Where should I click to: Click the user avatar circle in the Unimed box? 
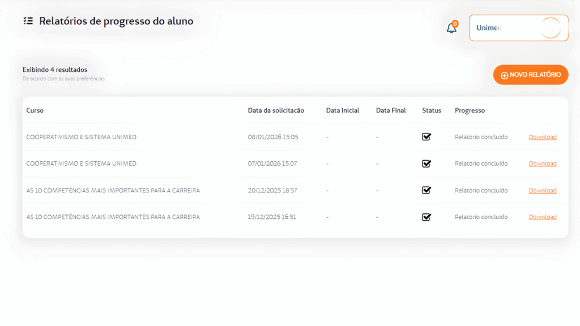(550, 28)
